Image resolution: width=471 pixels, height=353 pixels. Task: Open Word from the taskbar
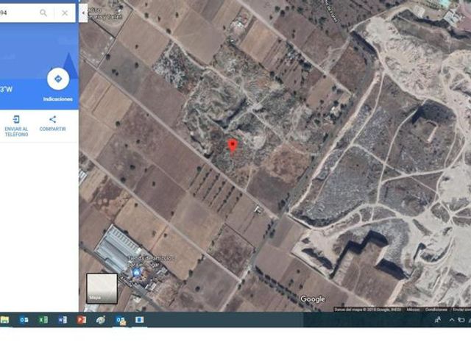coord(62,320)
